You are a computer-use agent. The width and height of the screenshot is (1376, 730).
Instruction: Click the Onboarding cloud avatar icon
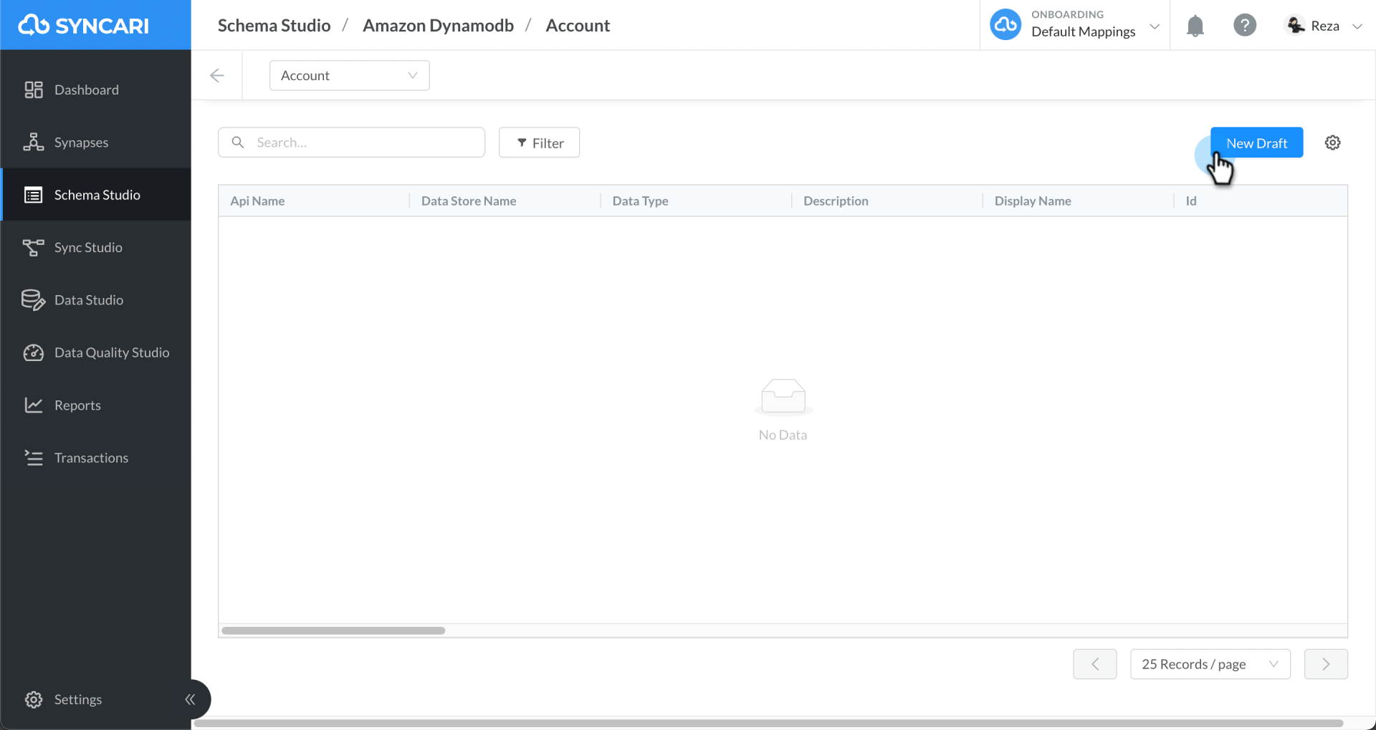(x=1005, y=25)
